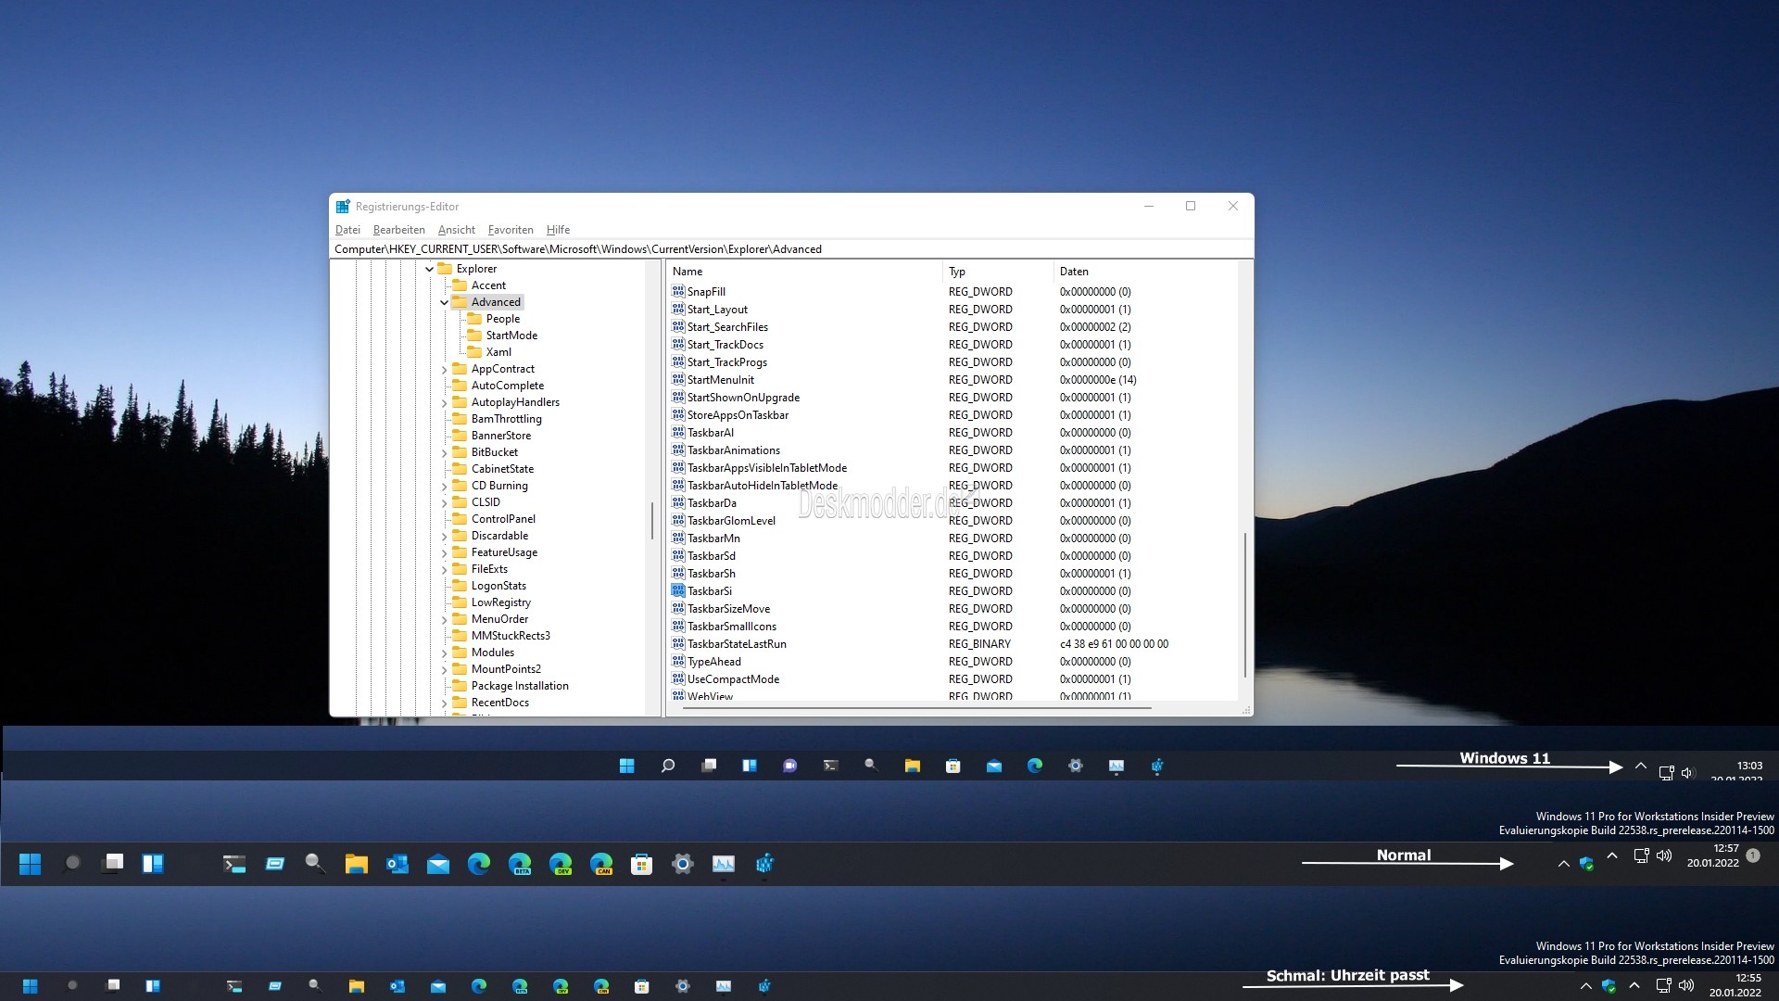Click the Registrierungs-Editor title bar icon
1779x1001 pixels.
(x=343, y=207)
